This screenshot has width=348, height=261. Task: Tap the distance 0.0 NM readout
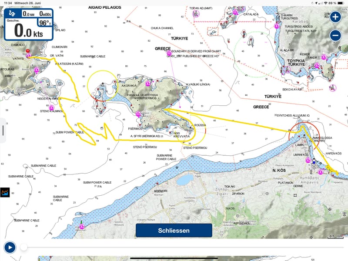point(29,14)
